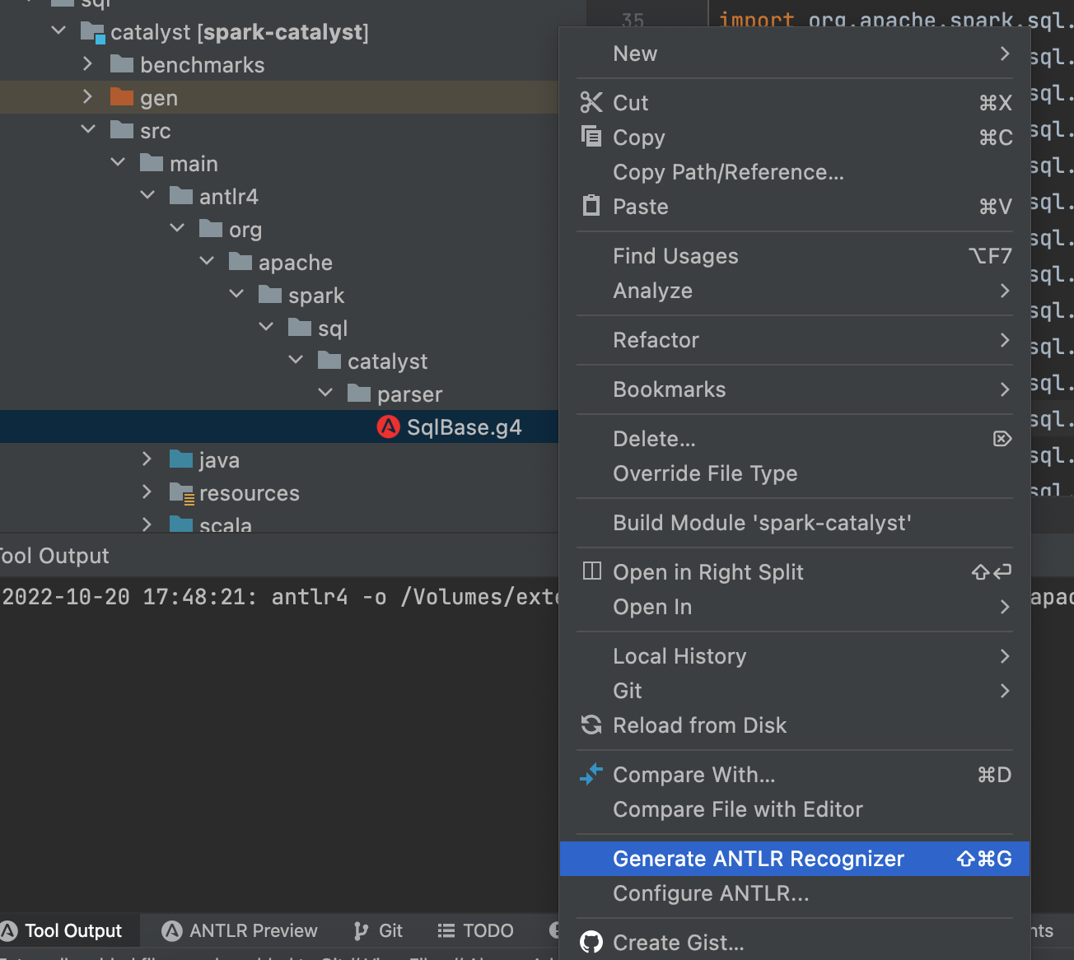Image resolution: width=1074 pixels, height=960 pixels.
Task: Open the TODO tool window tab
Action: pos(475,930)
